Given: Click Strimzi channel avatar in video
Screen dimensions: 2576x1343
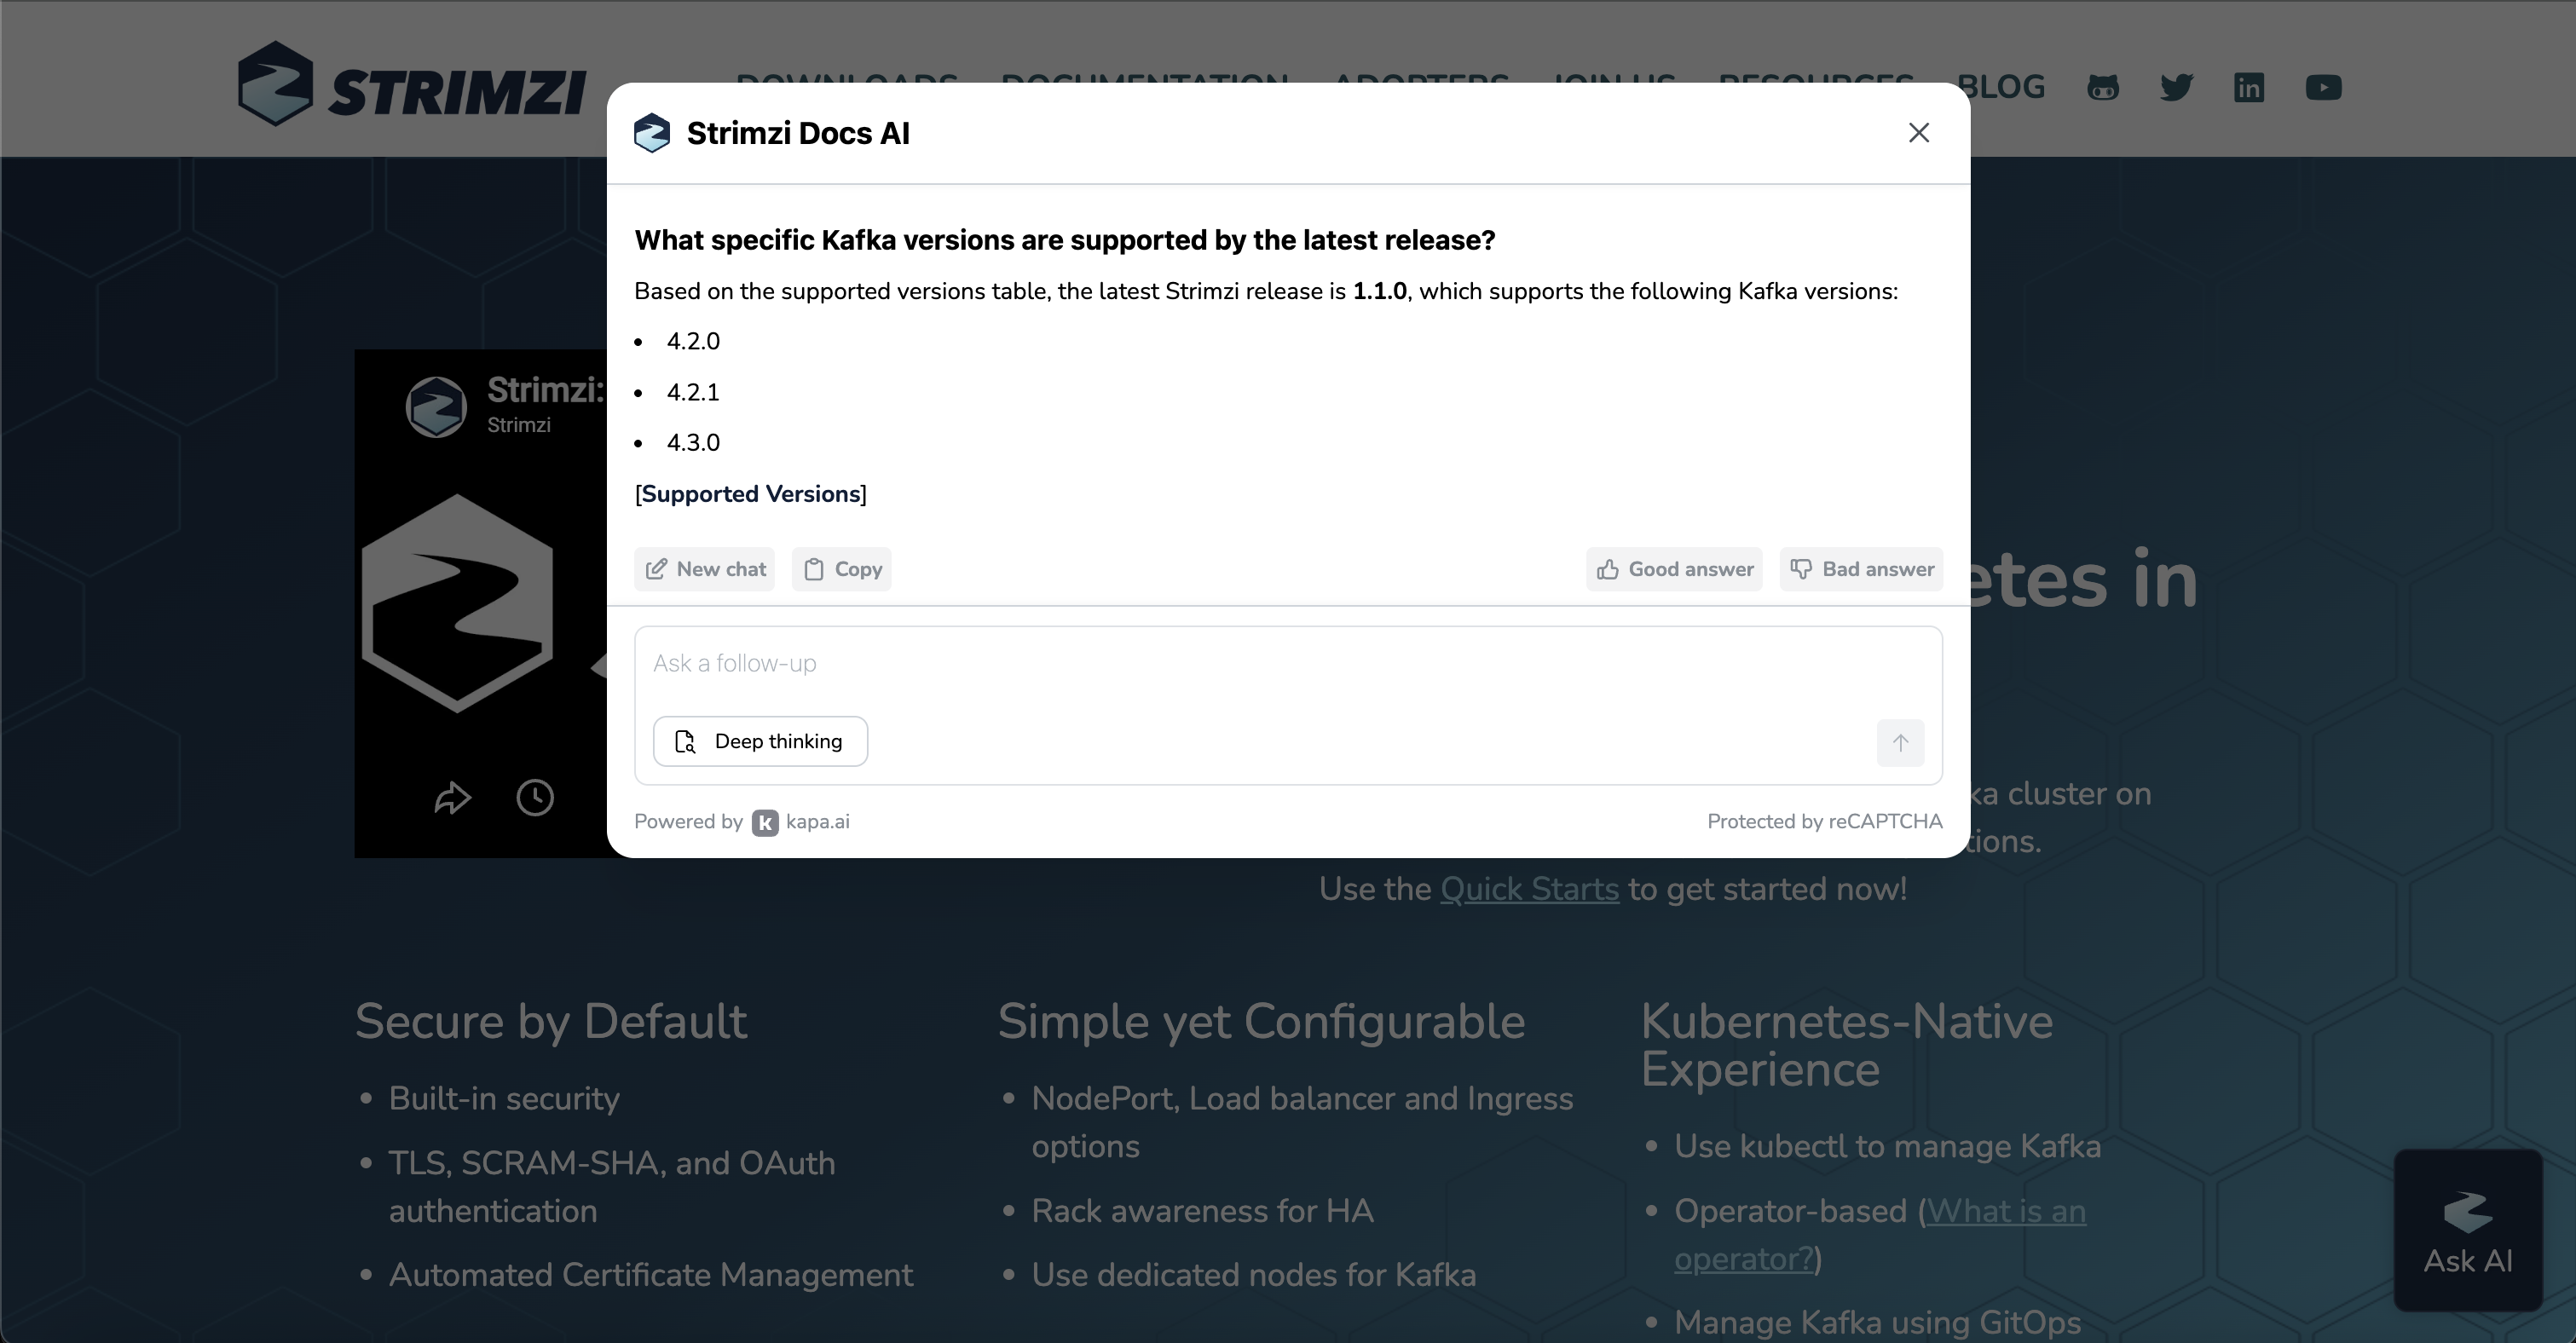Looking at the screenshot, I should point(436,407).
